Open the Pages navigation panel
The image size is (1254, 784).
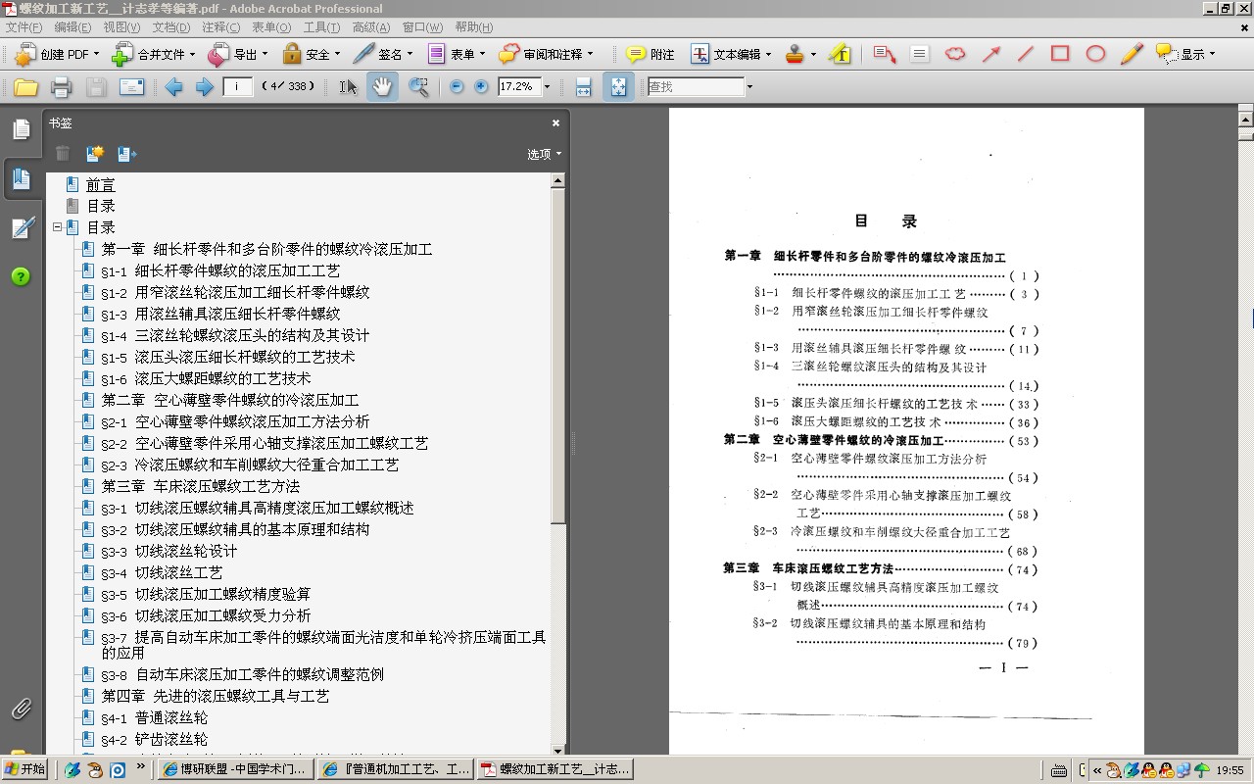pyautogui.click(x=21, y=129)
